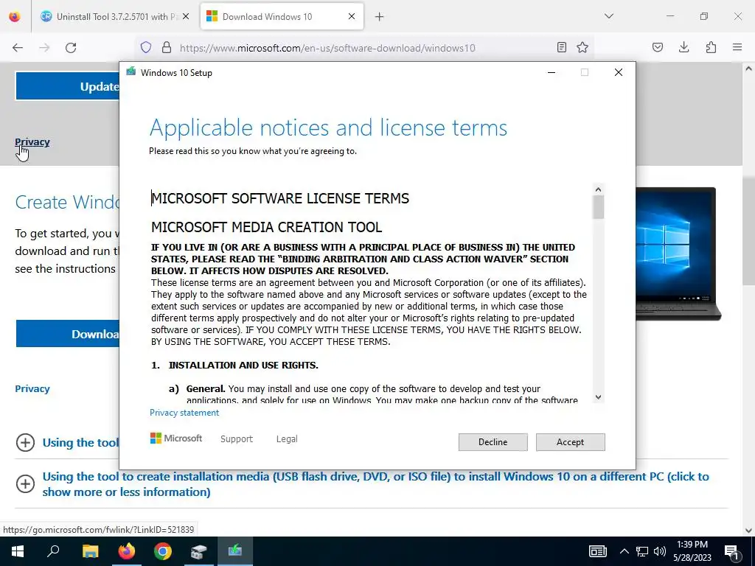
Task: Open the list all tabs chevron
Action: point(609,16)
